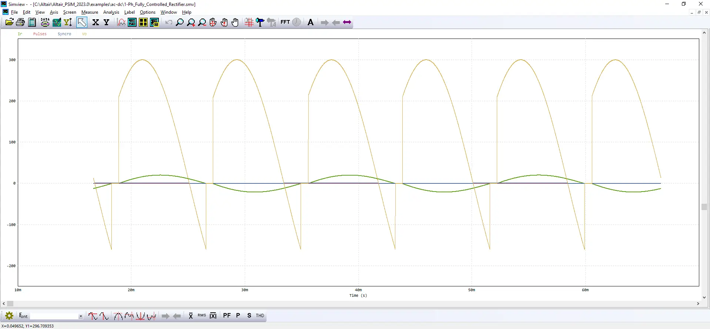Click the Y axis toolbar button
Screen dimensions: 710x329
click(x=107, y=23)
